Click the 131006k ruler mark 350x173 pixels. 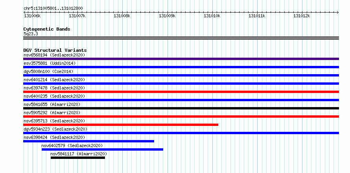point(32,16)
